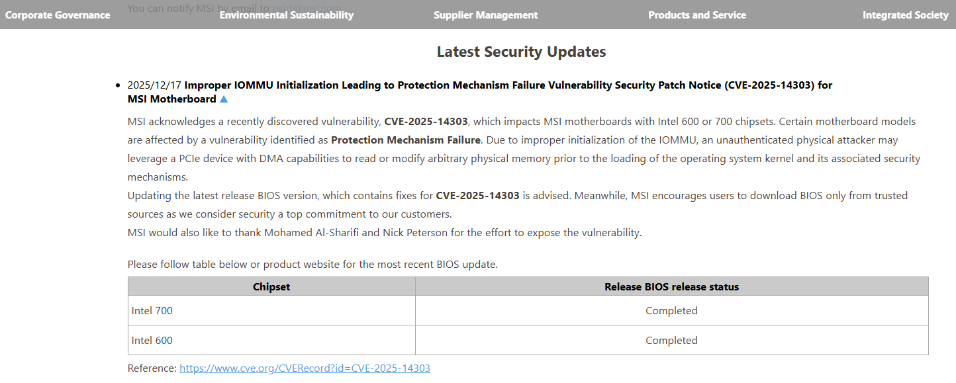Open the Products and Service menu

click(696, 15)
